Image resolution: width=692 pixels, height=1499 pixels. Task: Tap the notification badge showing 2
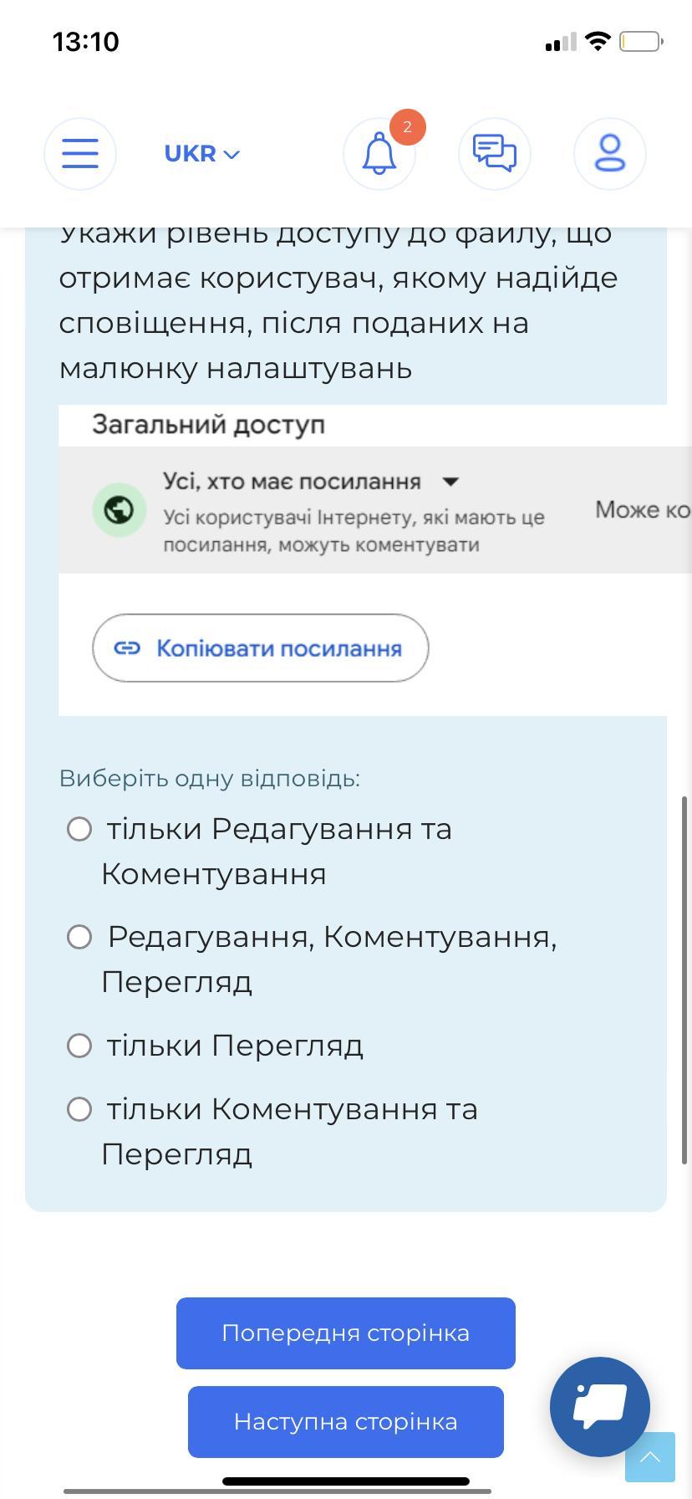[408, 127]
